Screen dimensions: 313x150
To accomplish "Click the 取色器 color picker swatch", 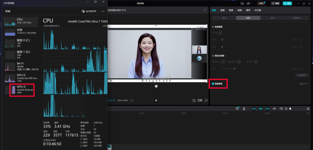I will coord(220,33).
